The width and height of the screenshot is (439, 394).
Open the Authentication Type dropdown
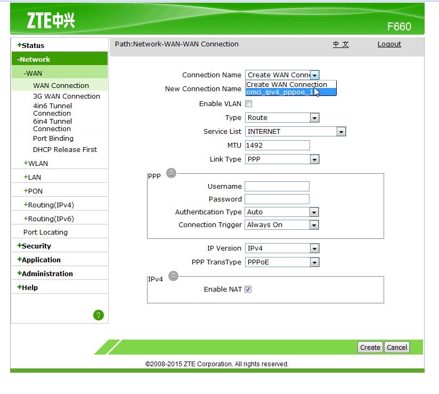[x=314, y=212]
